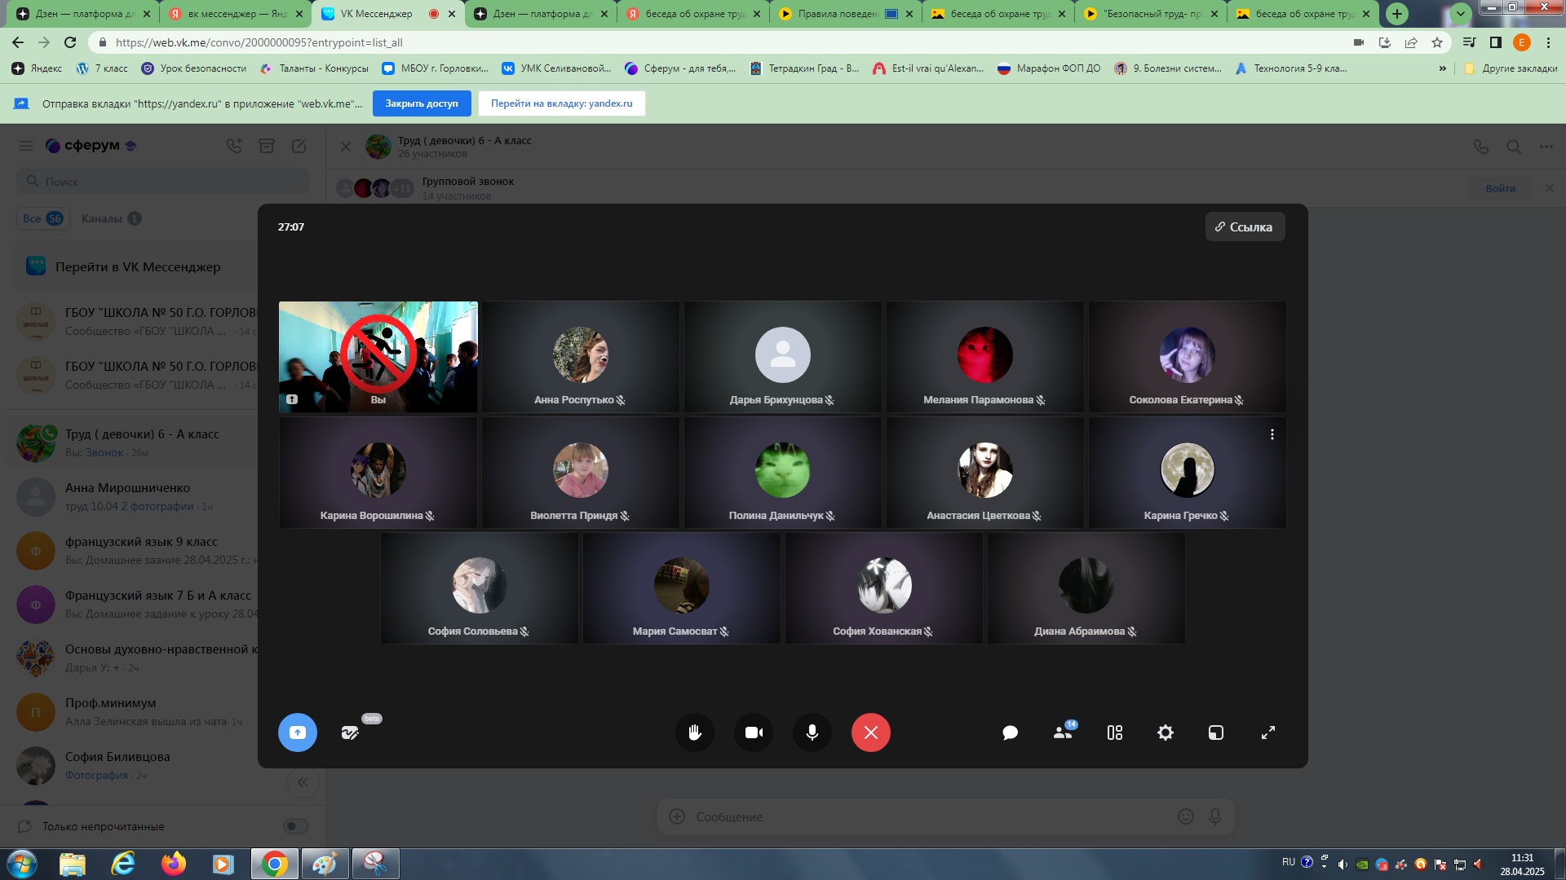Compose a new chat icon
This screenshot has height=880, width=1566.
pyautogui.click(x=299, y=146)
